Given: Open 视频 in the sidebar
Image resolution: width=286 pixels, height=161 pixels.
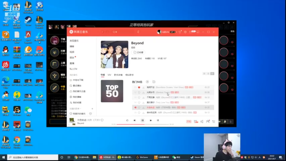Looking at the screenshot, I should pos(72,52).
